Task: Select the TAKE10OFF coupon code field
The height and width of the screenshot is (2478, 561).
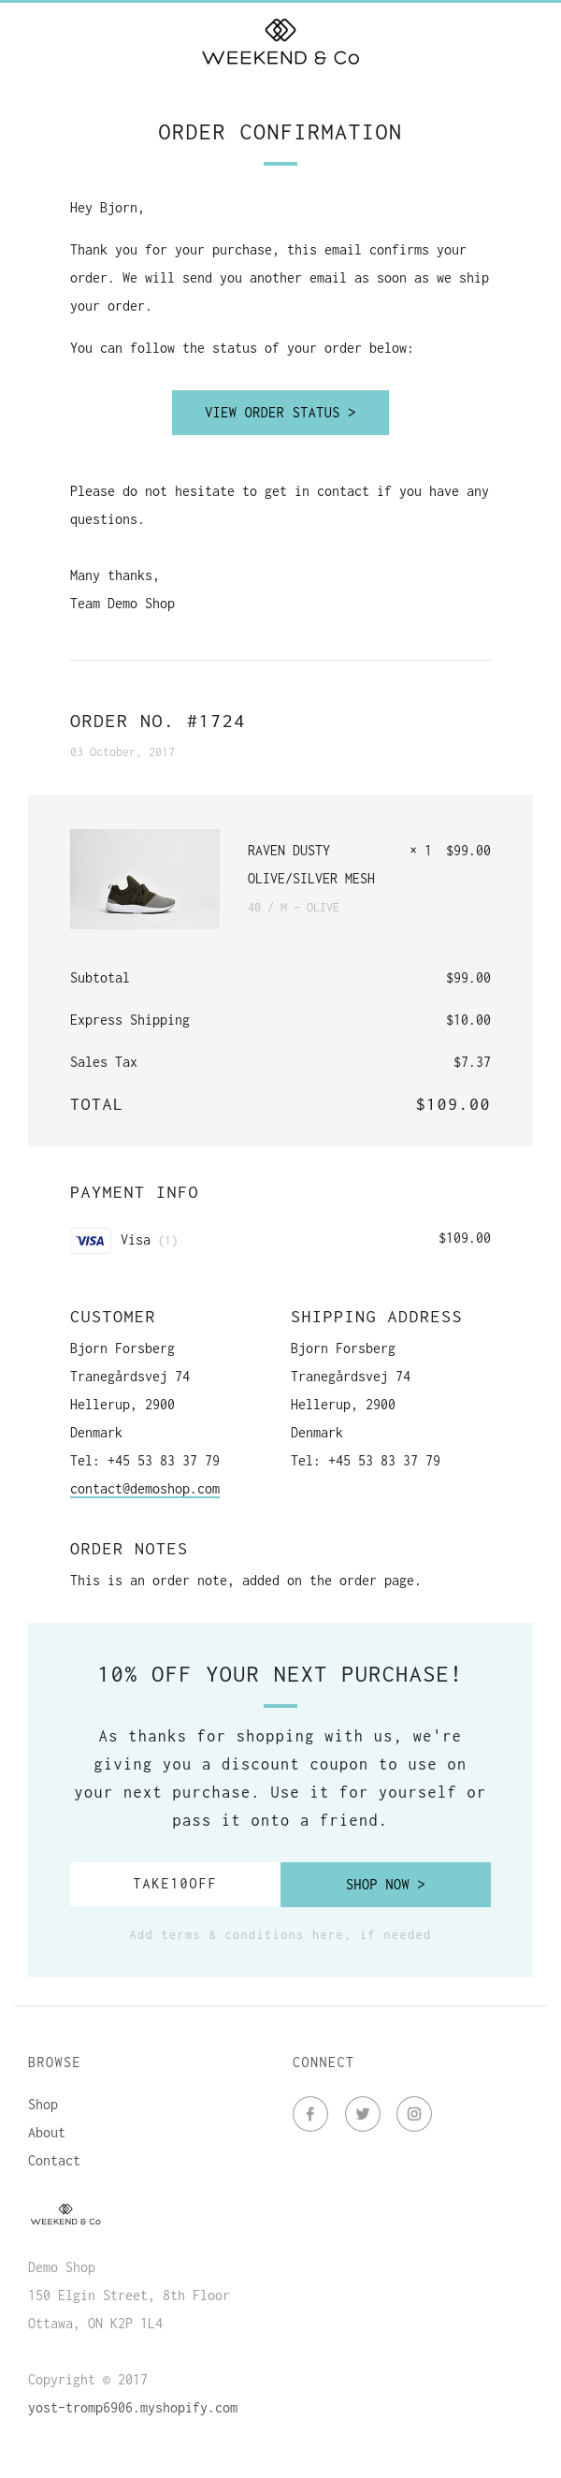Action: point(175,1884)
